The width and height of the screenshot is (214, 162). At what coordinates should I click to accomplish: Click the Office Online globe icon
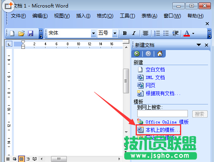point(140,121)
